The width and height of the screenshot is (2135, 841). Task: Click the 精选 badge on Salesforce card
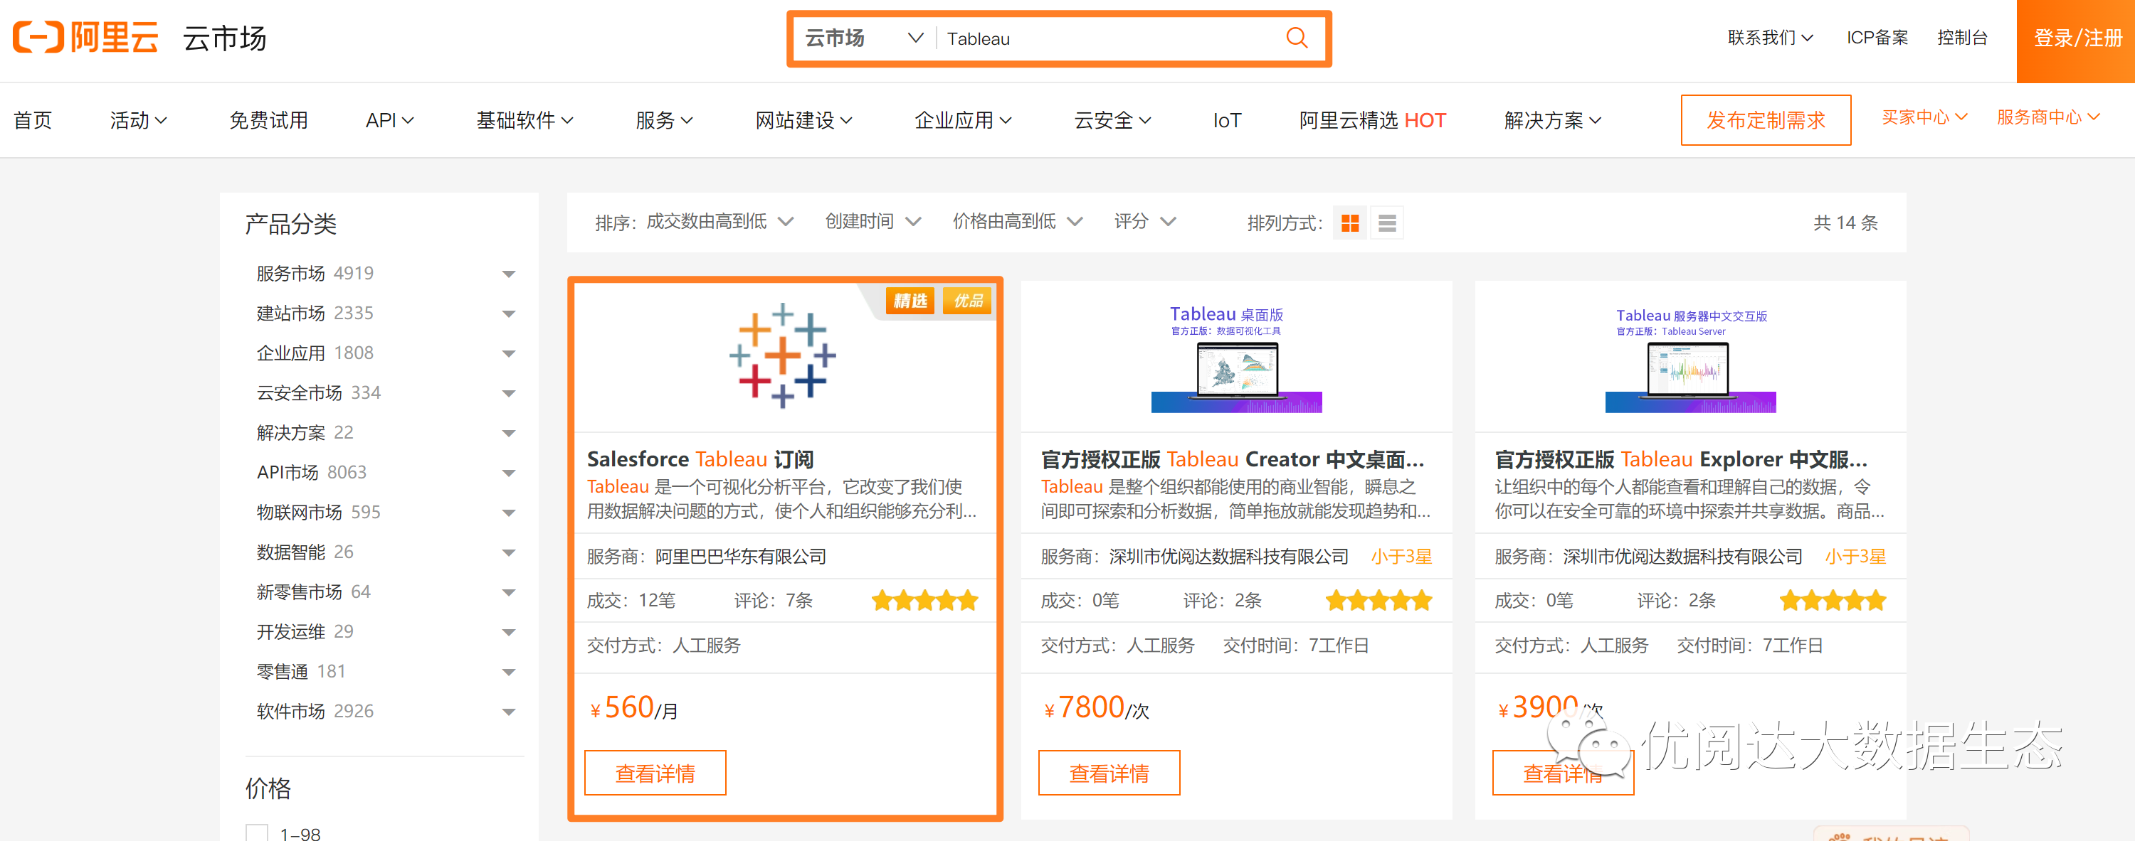[910, 301]
